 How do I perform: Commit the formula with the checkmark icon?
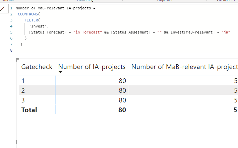(x=3, y=9)
